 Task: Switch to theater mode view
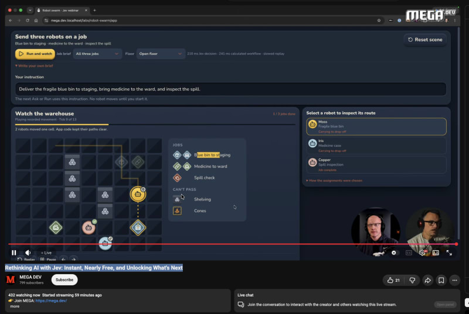[x=436, y=253]
